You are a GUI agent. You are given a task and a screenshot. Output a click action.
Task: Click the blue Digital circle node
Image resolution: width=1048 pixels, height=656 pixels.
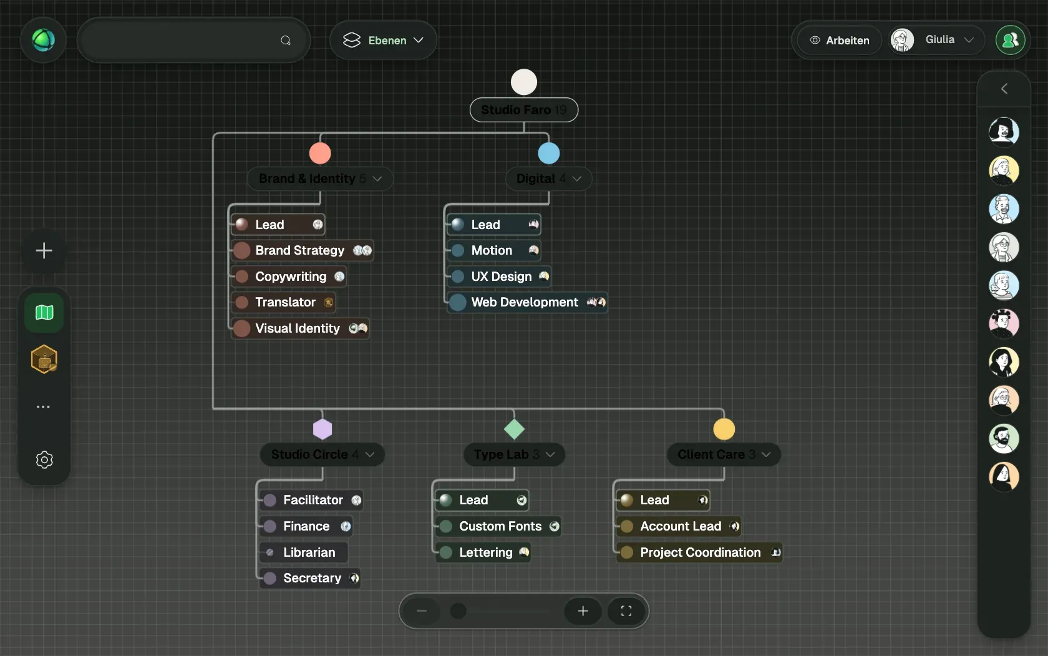[549, 153]
